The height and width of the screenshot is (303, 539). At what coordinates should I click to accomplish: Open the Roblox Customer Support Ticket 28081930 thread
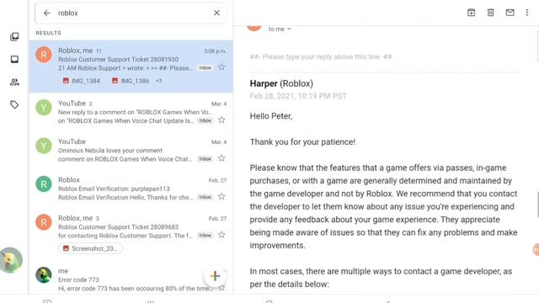(x=131, y=66)
